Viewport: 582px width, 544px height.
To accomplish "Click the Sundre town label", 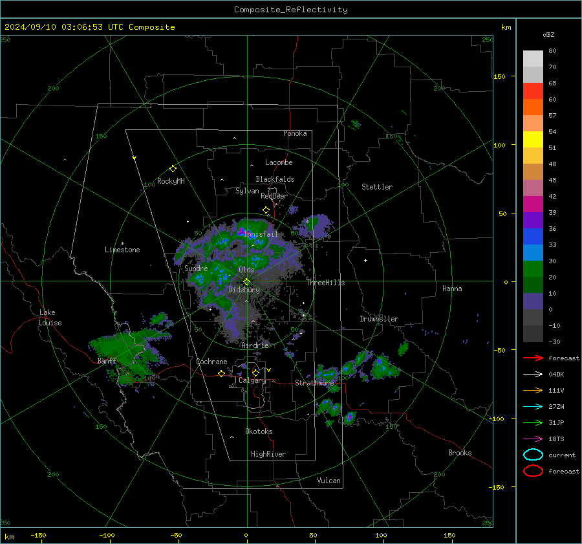I will 196,268.
